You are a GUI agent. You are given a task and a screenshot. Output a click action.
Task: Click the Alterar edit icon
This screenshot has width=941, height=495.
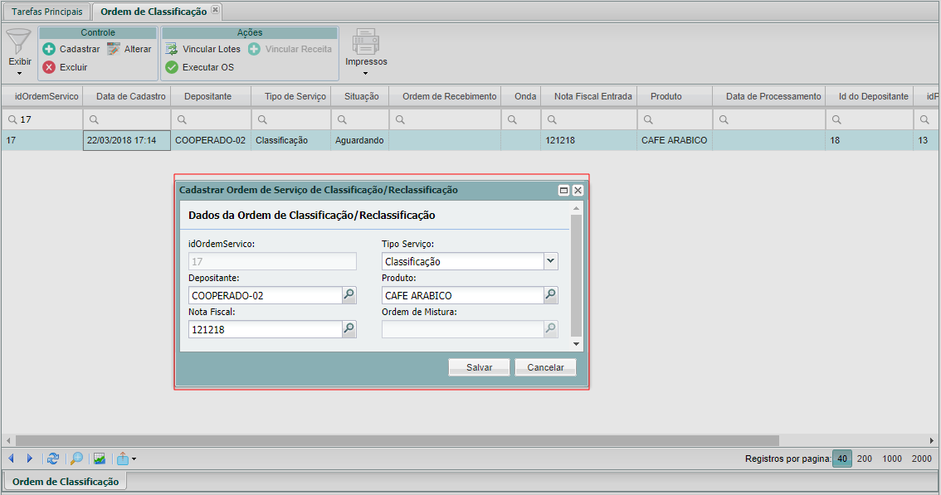(114, 49)
